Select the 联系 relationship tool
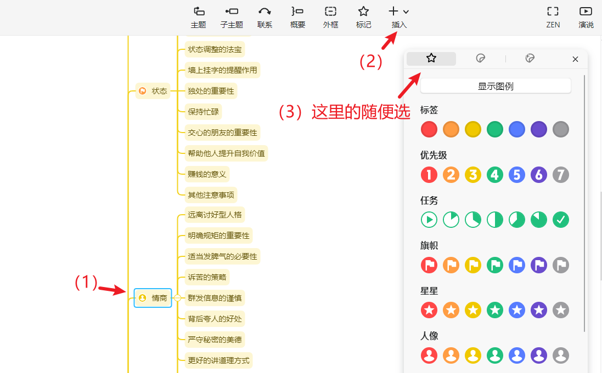The image size is (602, 373). (265, 17)
